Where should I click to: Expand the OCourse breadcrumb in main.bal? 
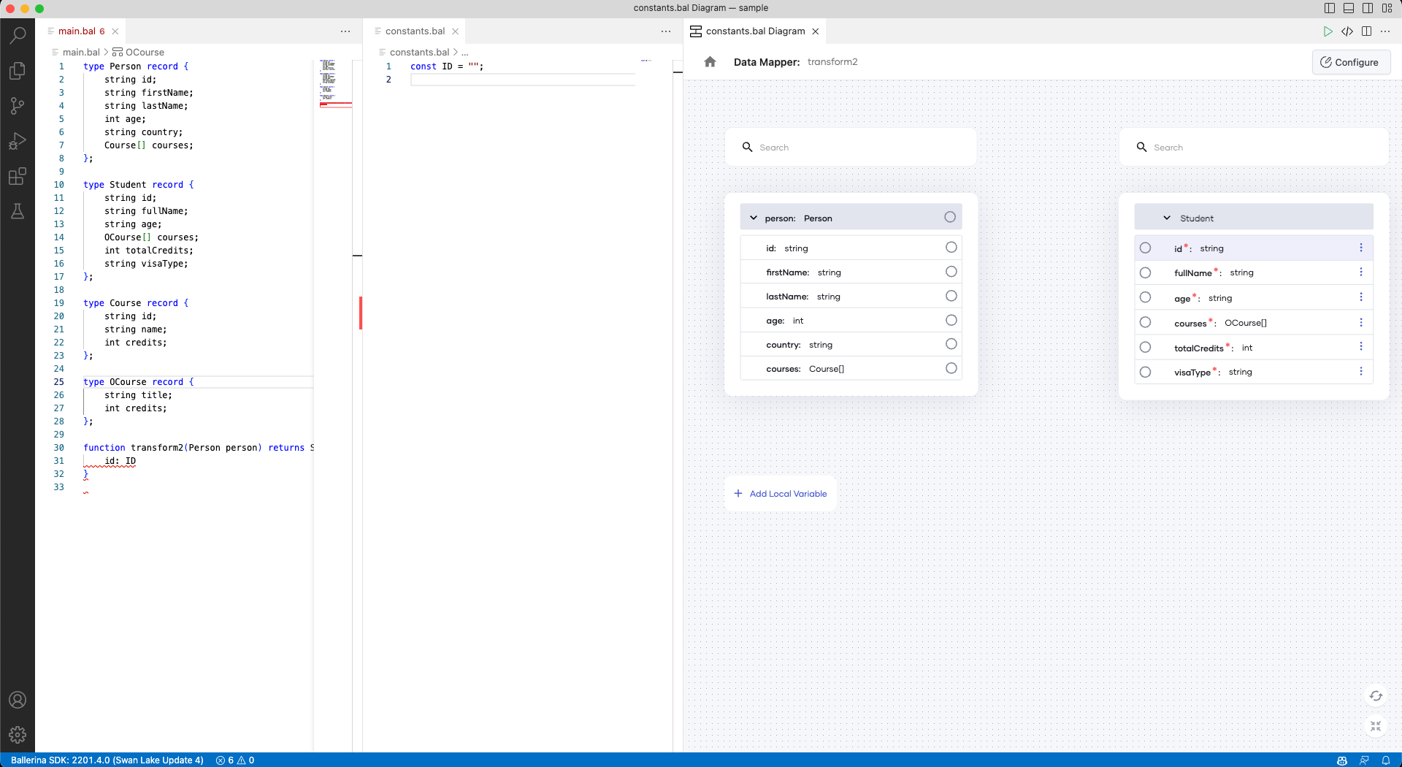(x=145, y=52)
